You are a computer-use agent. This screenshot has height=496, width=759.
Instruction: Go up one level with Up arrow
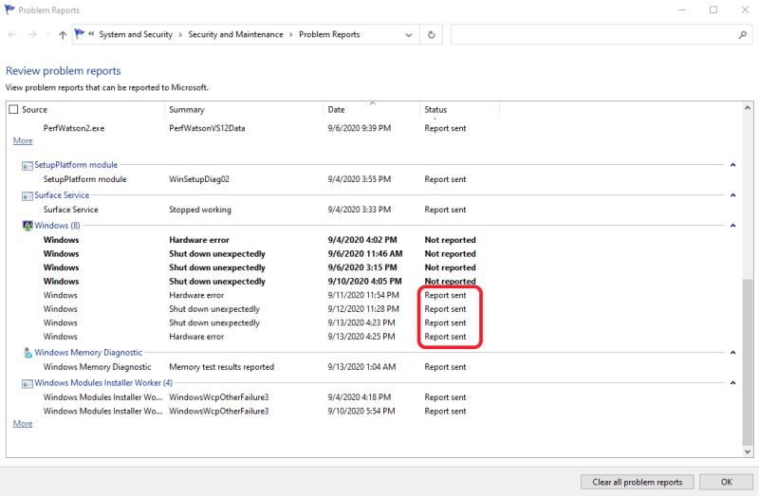coord(63,34)
